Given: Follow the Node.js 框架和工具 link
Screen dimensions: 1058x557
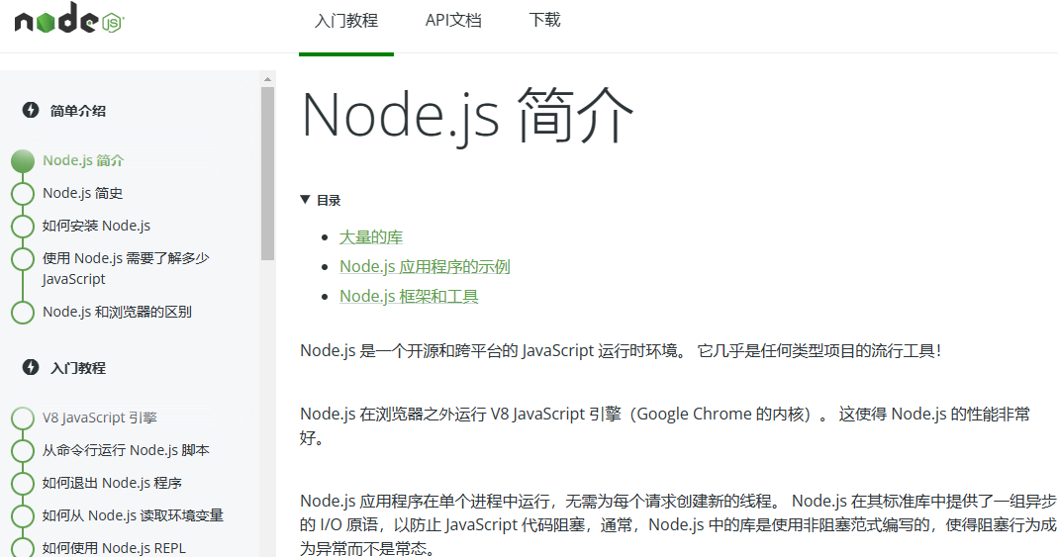Looking at the screenshot, I should point(409,297).
